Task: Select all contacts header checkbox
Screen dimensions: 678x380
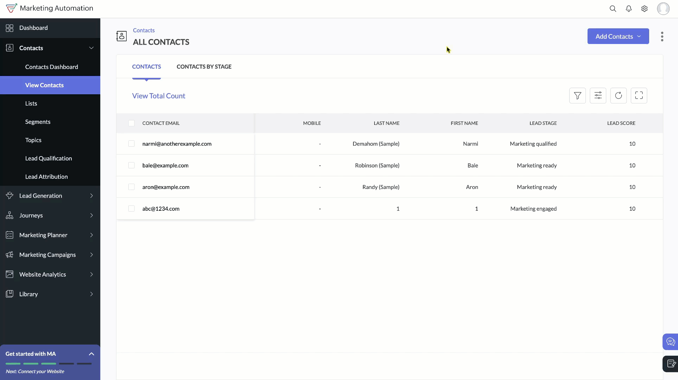Action: pyautogui.click(x=132, y=123)
